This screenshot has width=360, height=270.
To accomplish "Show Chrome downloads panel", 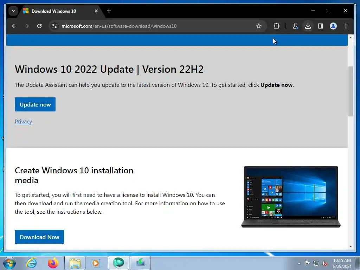I will tap(308, 26).
